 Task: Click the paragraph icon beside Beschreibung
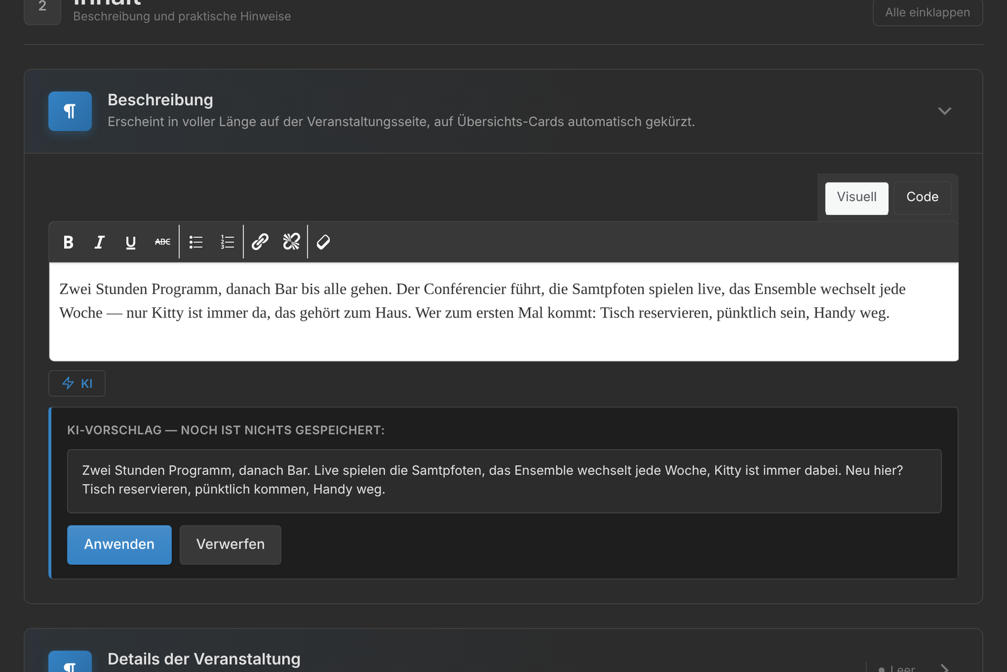(x=70, y=111)
